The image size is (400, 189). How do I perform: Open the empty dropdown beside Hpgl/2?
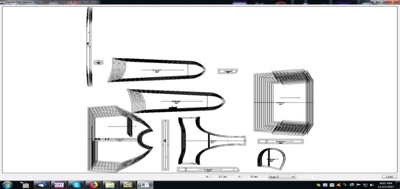[307, 177]
